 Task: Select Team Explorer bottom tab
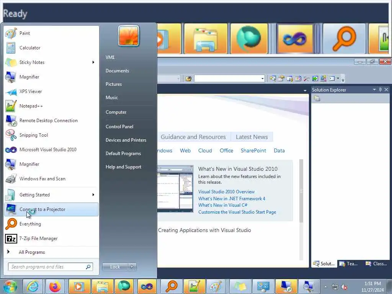pos(349,264)
